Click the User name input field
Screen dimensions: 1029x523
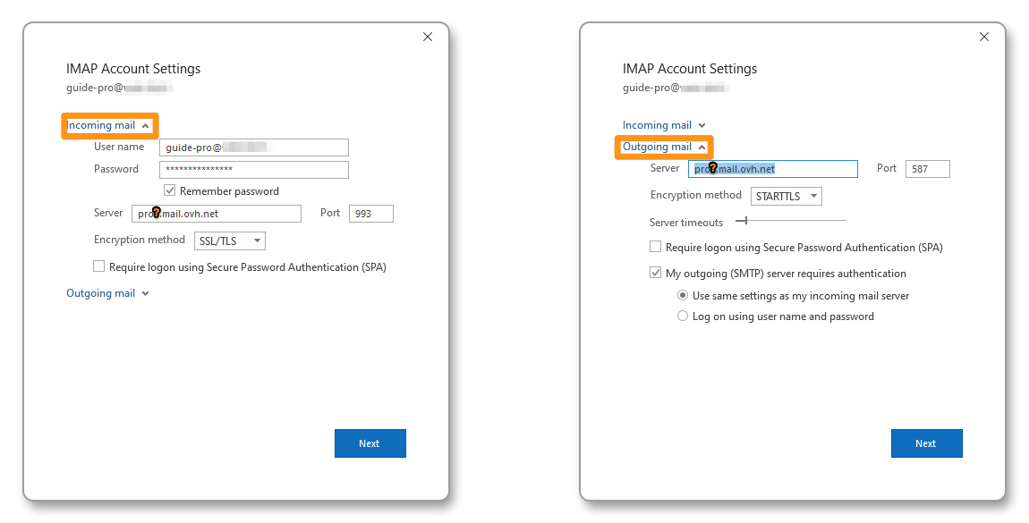click(x=253, y=148)
